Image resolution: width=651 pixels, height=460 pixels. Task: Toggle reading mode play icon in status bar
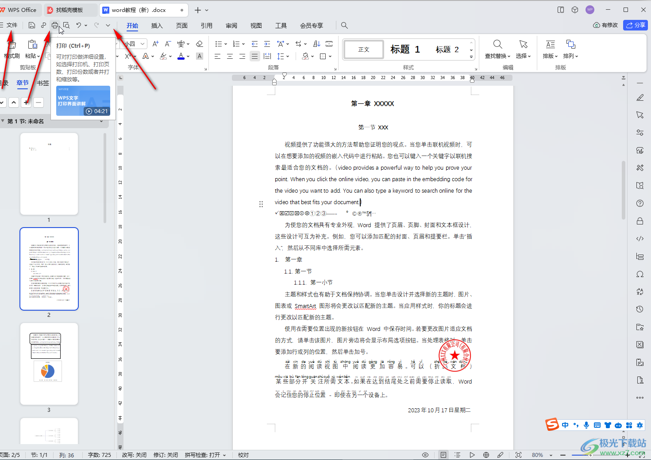(x=472, y=455)
